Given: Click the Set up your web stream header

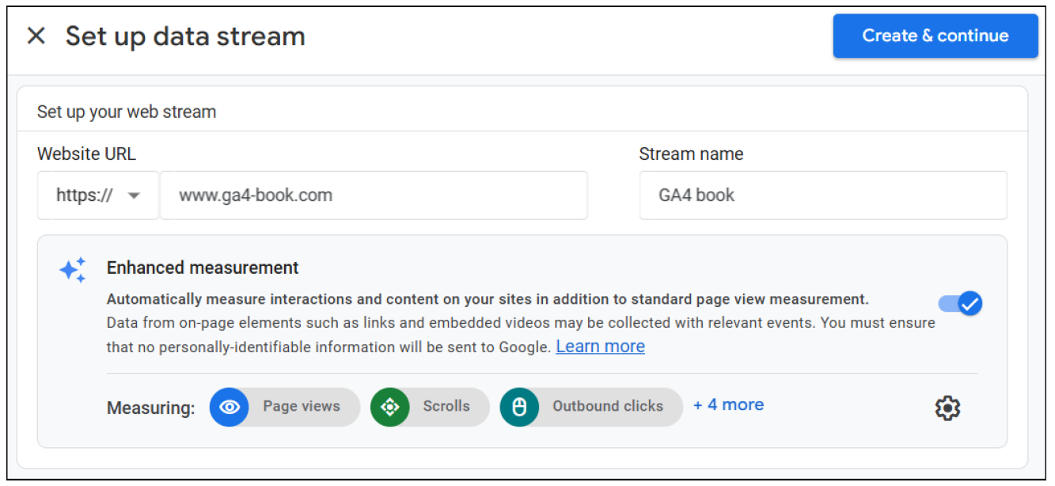Looking at the screenshot, I should [x=125, y=112].
